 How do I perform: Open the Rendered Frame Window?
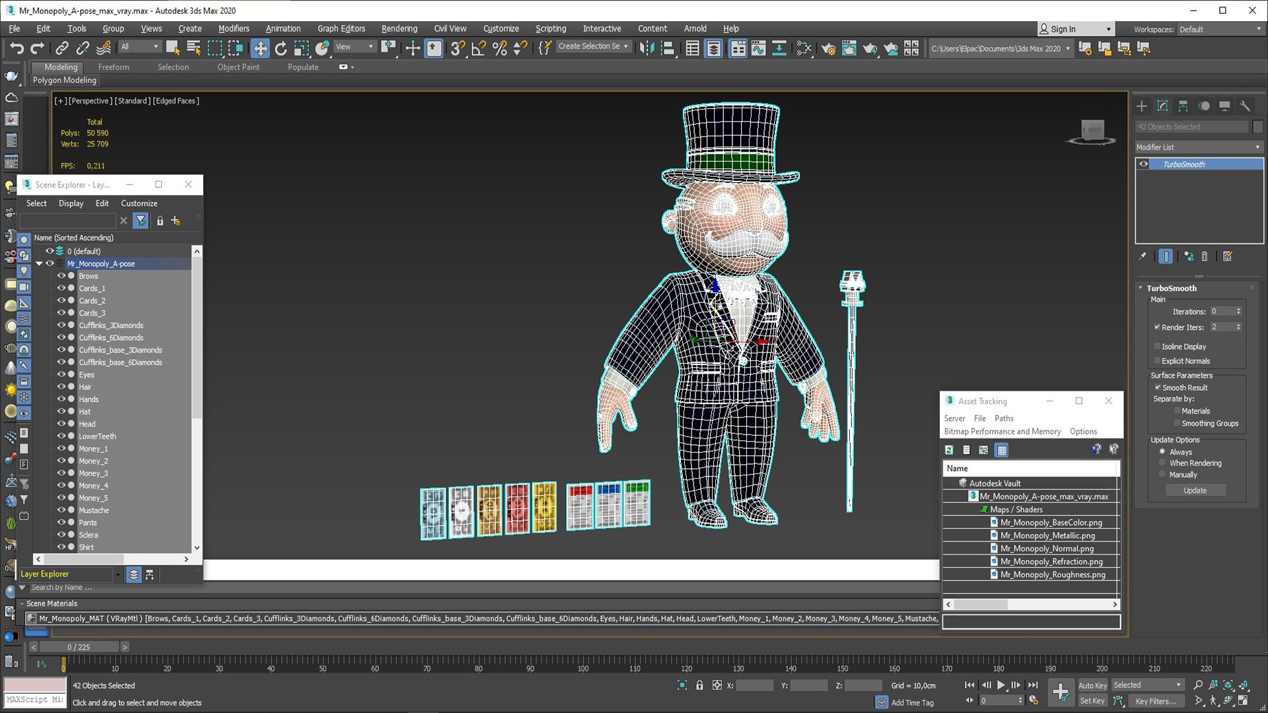pos(849,48)
